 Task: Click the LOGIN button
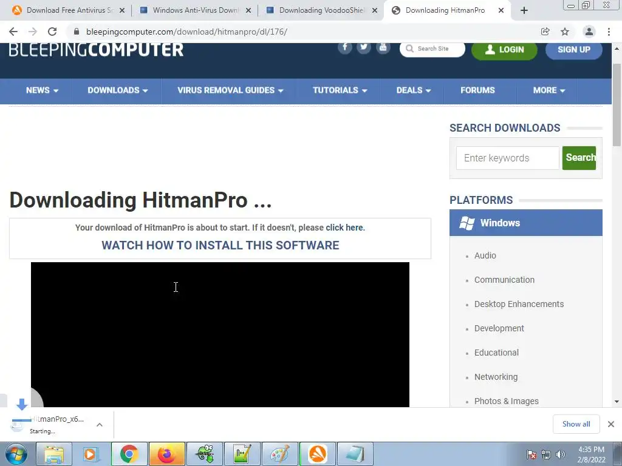pos(504,50)
